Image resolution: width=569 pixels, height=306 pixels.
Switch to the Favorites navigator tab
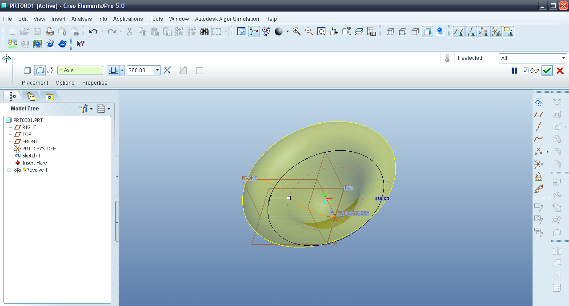(x=49, y=96)
